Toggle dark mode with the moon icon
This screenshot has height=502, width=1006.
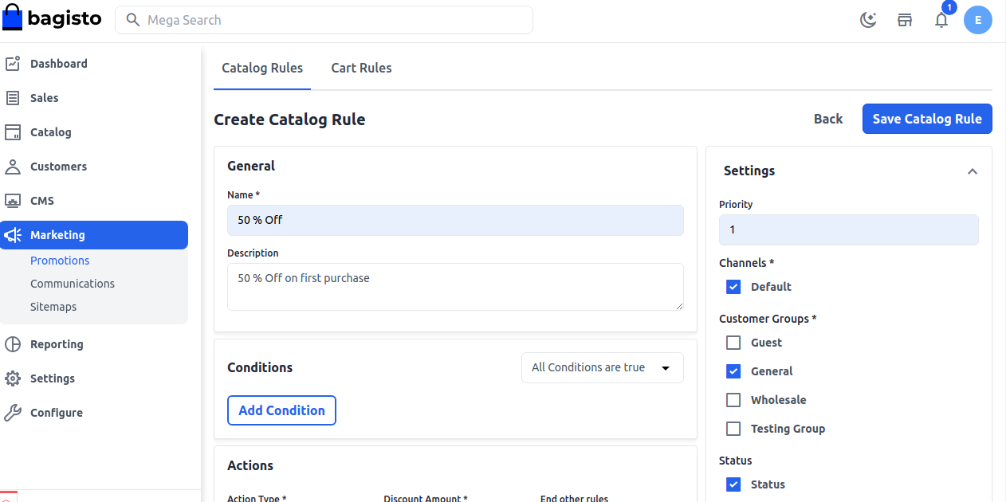tap(868, 19)
